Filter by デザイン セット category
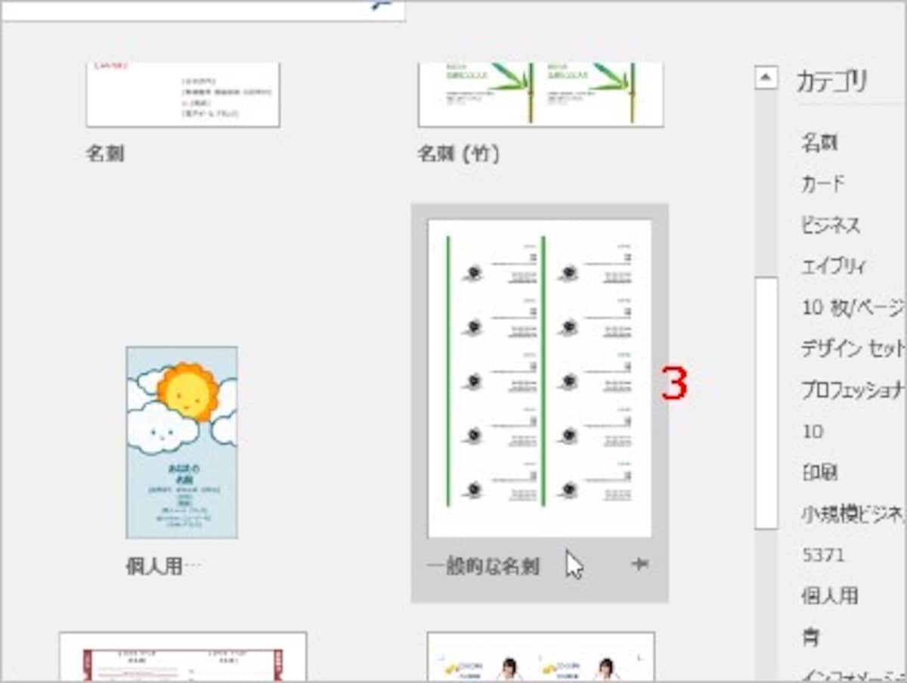Viewport: 907px width, 683px height. (x=853, y=349)
